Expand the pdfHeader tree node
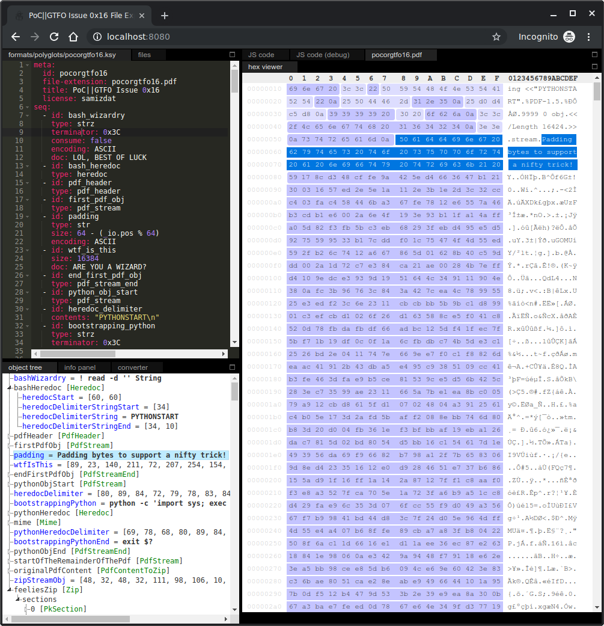The height and width of the screenshot is (626, 604). tap(10, 436)
